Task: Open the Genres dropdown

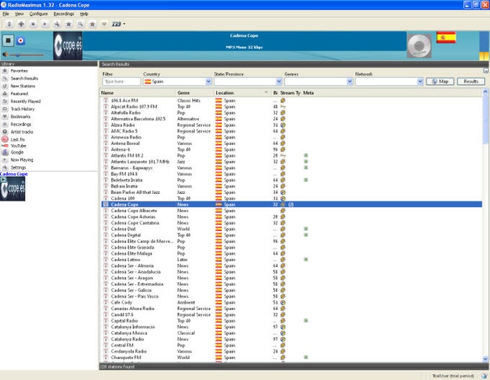Action: (x=318, y=81)
